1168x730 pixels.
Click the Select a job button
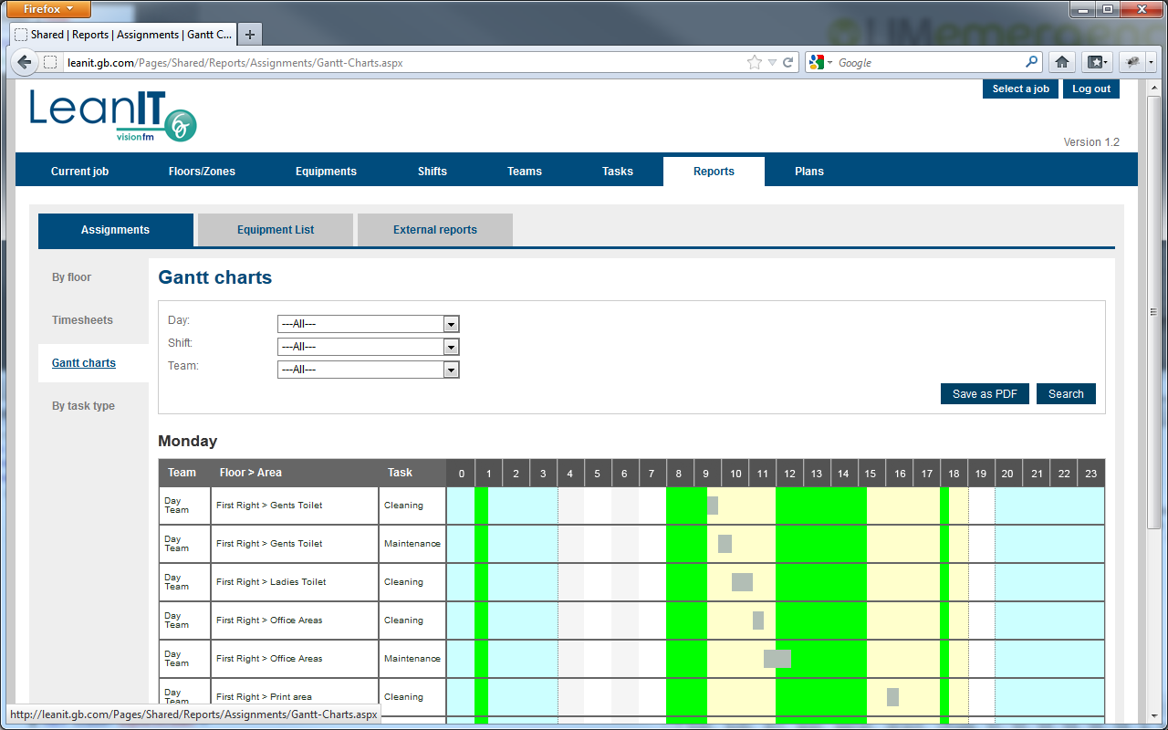pos(1020,89)
